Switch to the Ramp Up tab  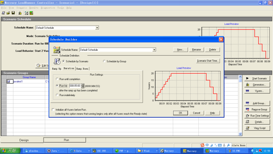[57, 69]
